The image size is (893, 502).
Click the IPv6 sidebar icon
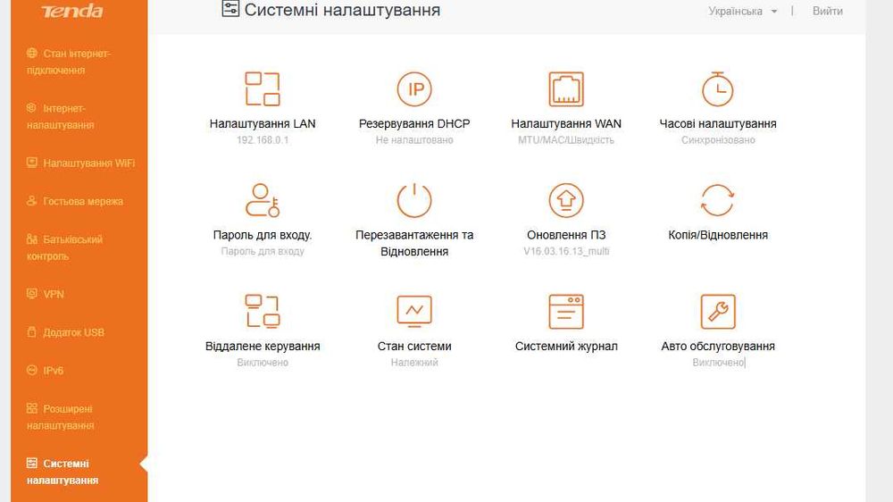[x=32, y=370]
